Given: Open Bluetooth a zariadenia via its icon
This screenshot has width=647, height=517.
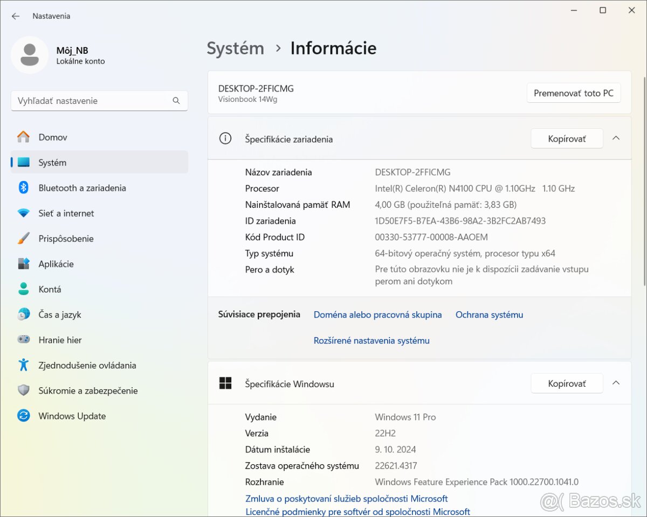Looking at the screenshot, I should pos(23,188).
